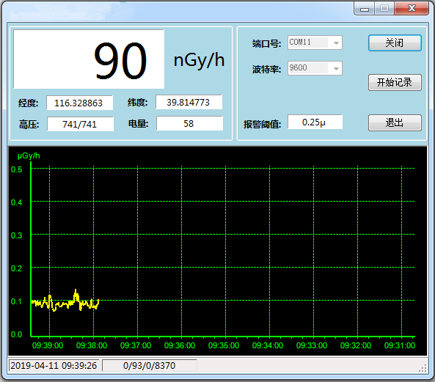Click the 高压 label
This screenshot has height=382, width=435.
pos(29,125)
